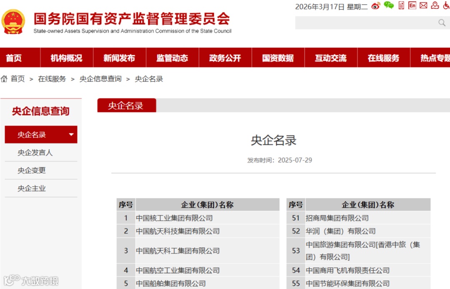Click table row 中国商用飞机有限责任公司

tap(358, 270)
